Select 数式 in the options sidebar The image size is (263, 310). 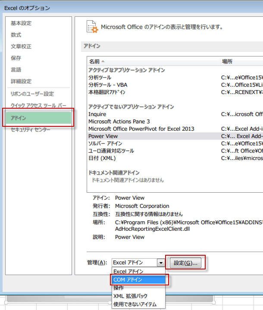coord(16,35)
